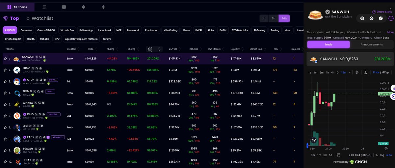Click the purple more-options ellipsis icon

(x=391, y=18)
